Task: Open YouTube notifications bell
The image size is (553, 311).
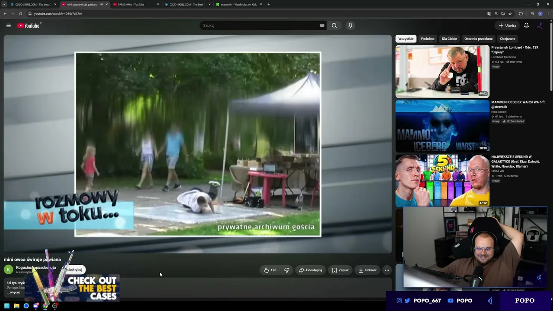Action: 526,25
